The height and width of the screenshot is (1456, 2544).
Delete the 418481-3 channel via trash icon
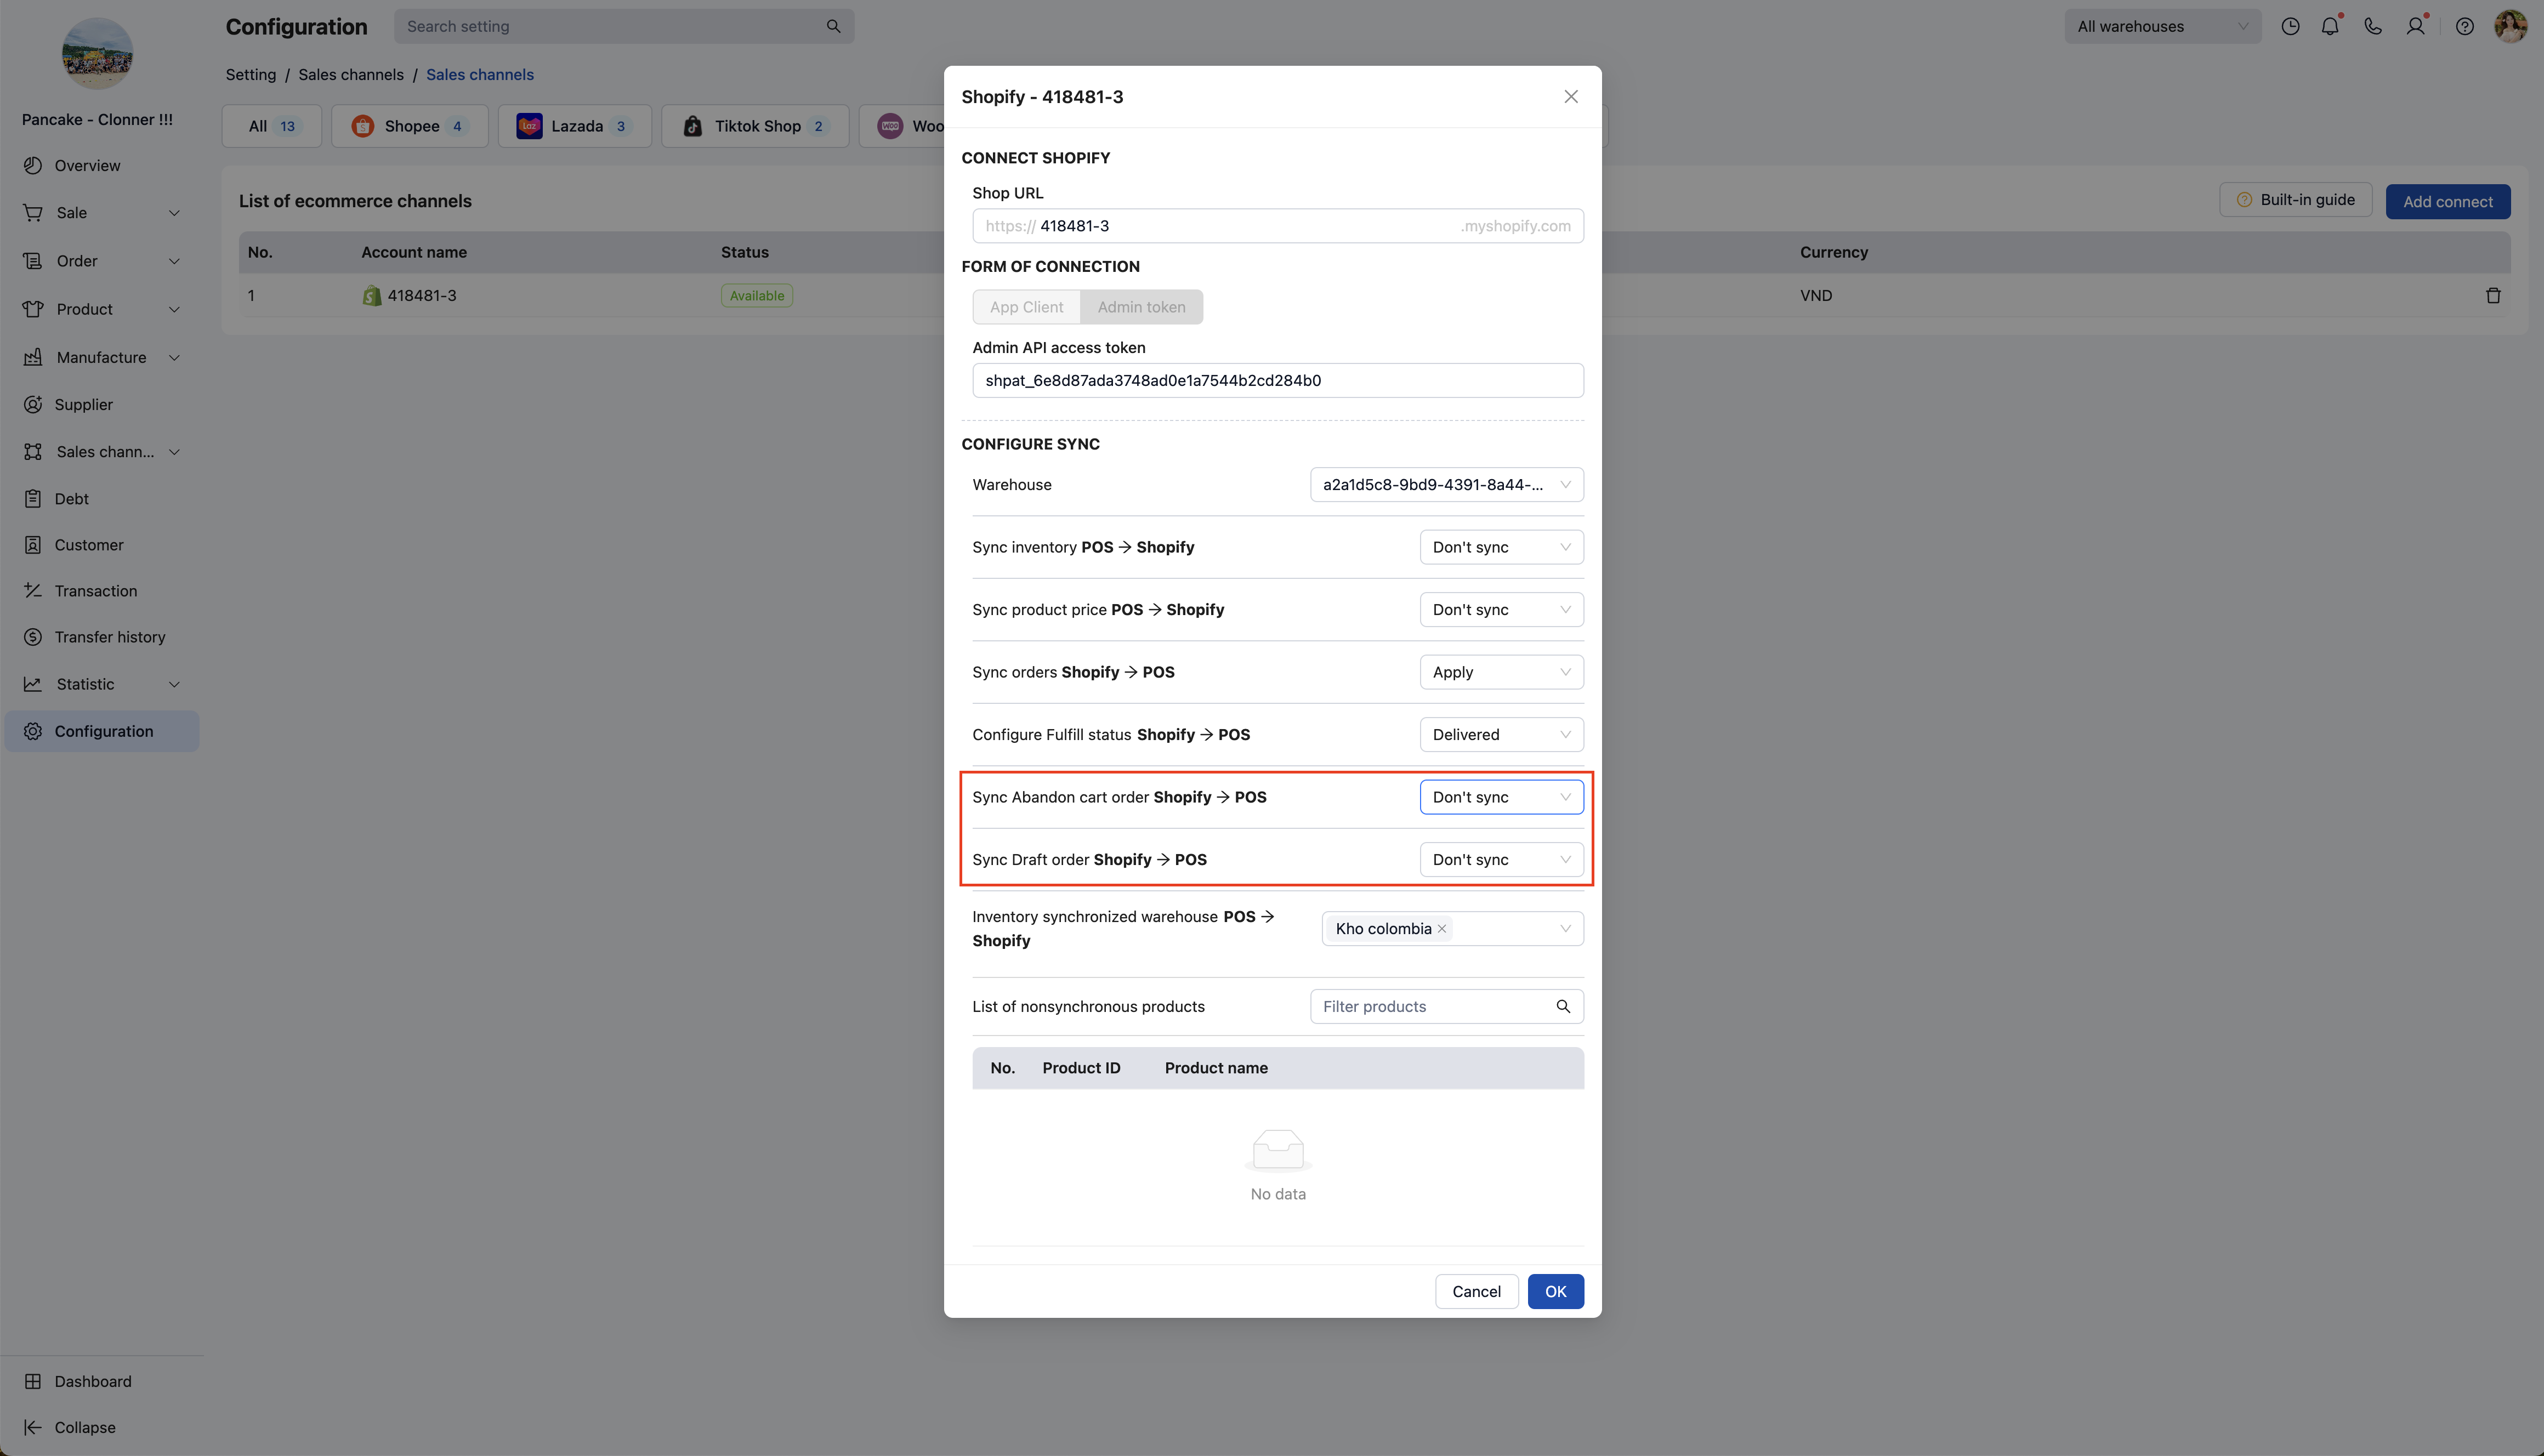click(x=2493, y=295)
